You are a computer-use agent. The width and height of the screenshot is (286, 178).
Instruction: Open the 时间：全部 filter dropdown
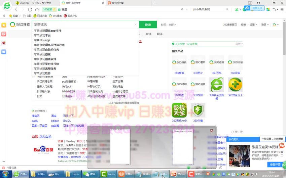(168, 25)
